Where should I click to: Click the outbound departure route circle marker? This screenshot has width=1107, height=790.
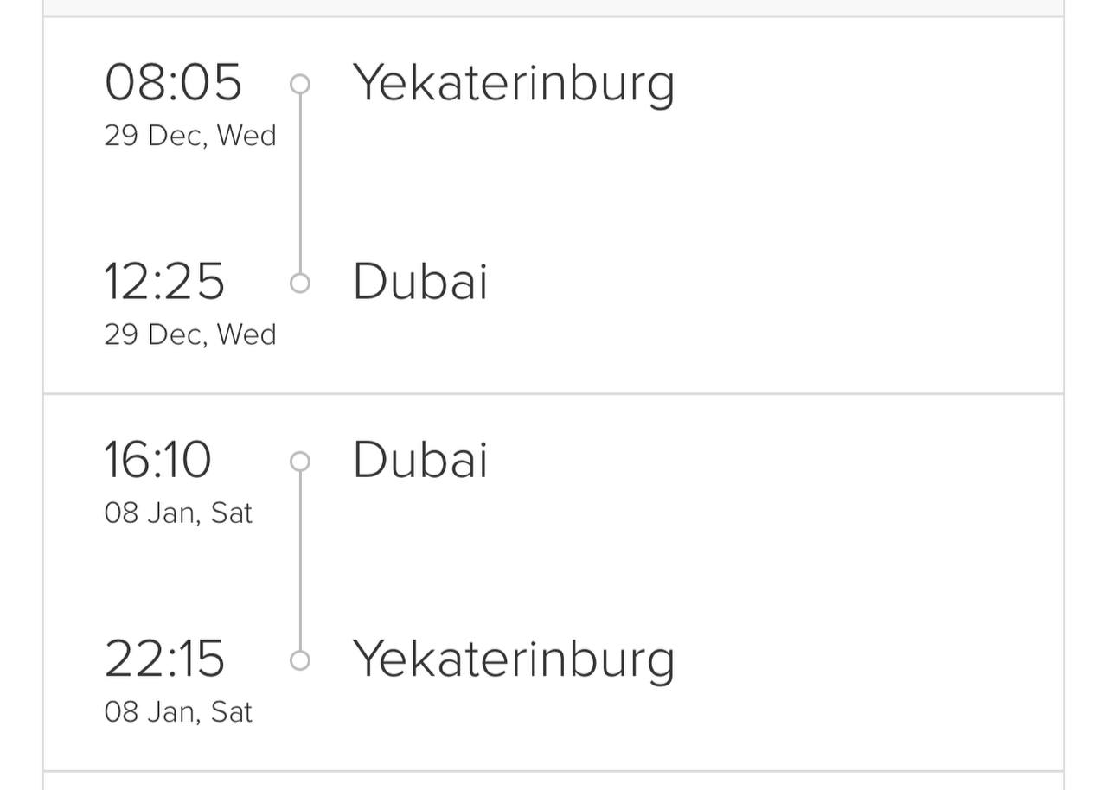(x=300, y=84)
